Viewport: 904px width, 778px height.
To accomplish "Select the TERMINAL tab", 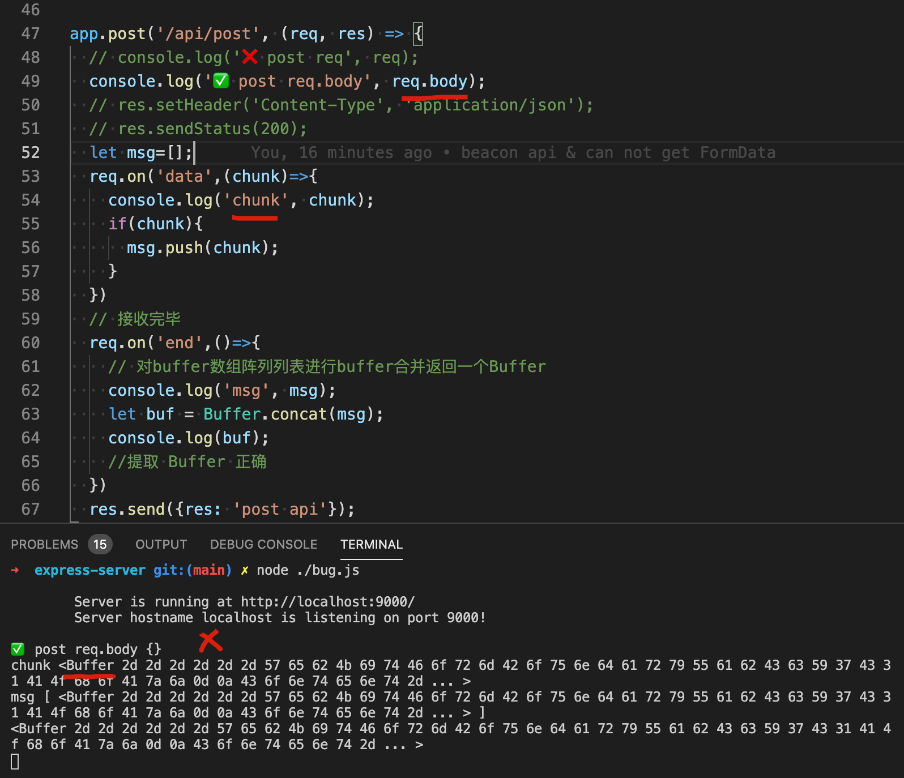I will (x=372, y=544).
